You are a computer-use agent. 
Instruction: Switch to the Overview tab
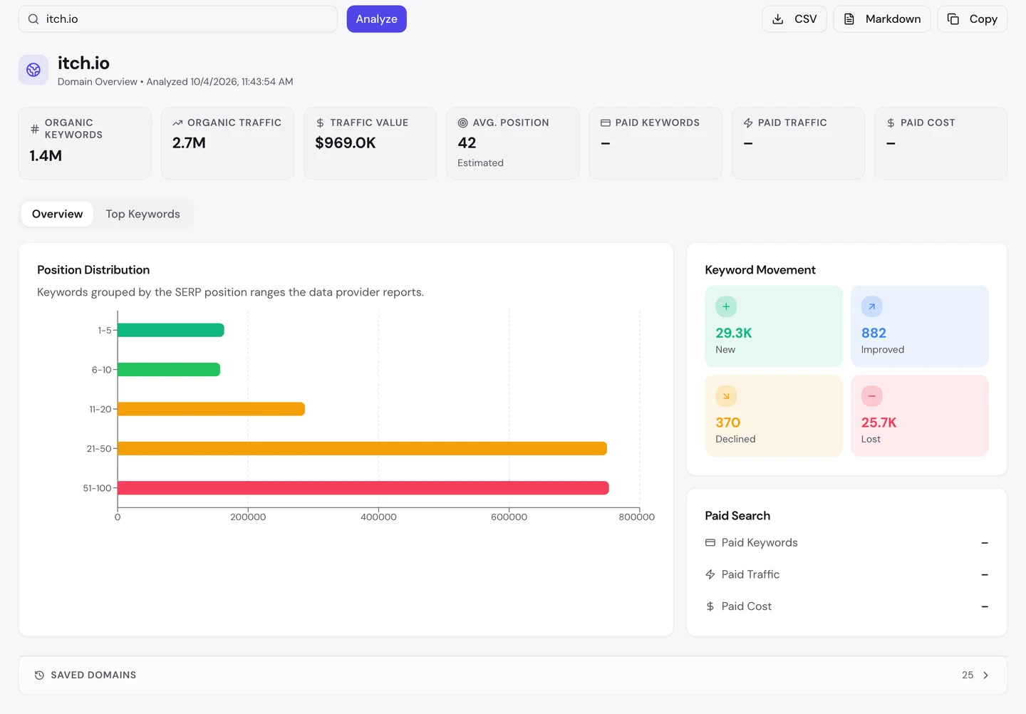click(57, 214)
